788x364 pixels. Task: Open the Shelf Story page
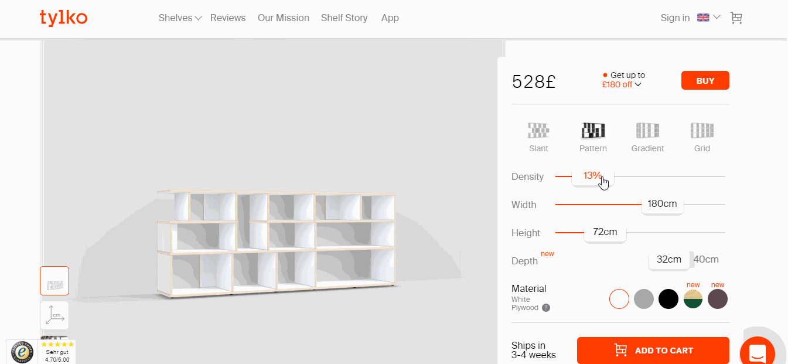344,18
